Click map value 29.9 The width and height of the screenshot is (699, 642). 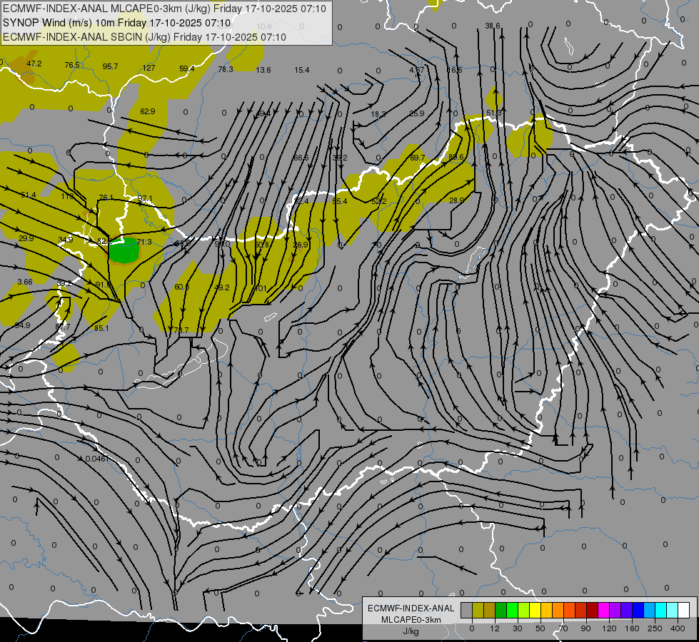pos(26,238)
